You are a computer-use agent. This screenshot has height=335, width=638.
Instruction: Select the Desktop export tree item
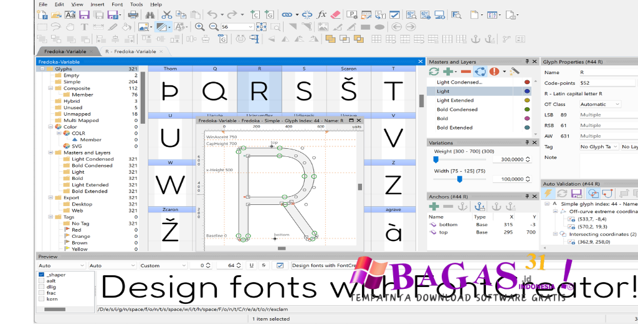(x=82, y=204)
